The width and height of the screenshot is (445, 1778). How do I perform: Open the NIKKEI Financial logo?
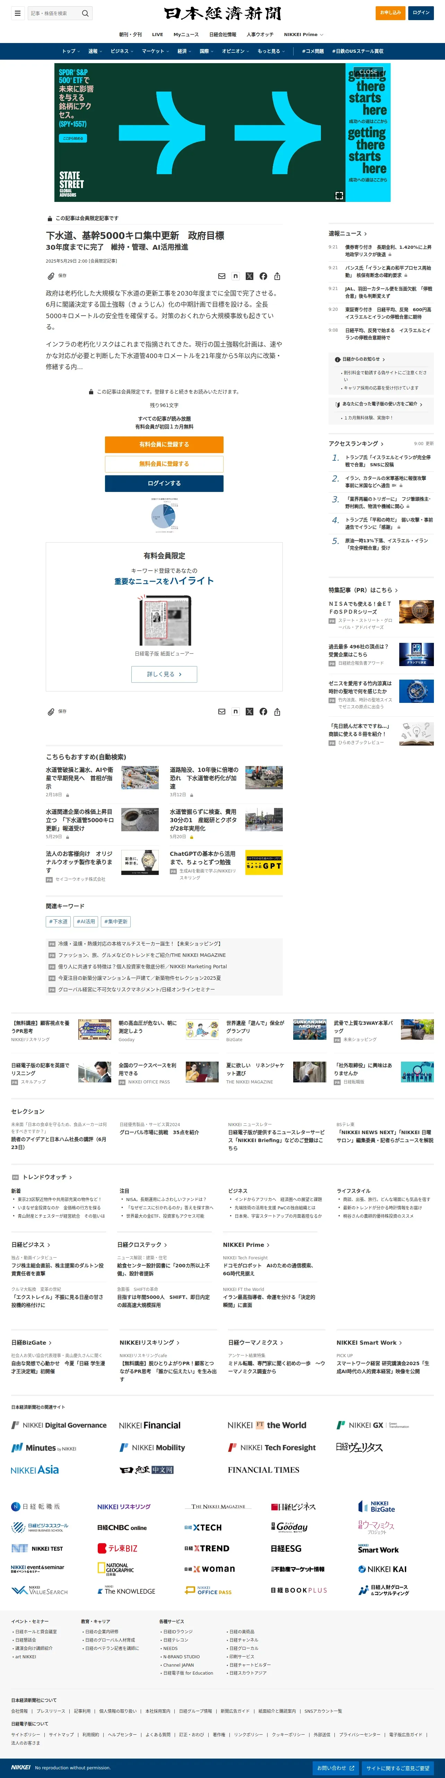[150, 1425]
